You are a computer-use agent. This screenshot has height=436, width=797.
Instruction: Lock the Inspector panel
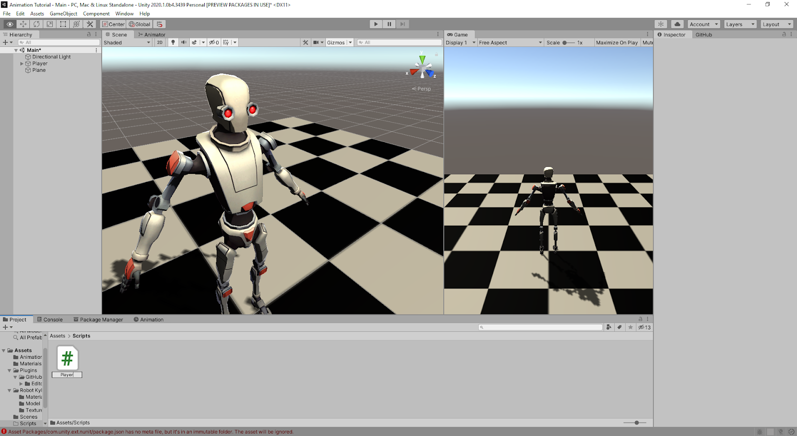[x=784, y=34]
